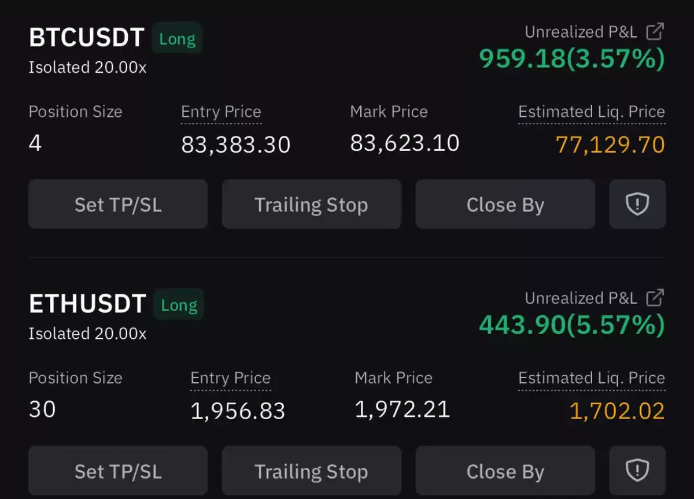The width and height of the screenshot is (694, 499).
Task: Adjust the ETHUSDT Isolated 20.00x leverage
Action: pos(87,333)
